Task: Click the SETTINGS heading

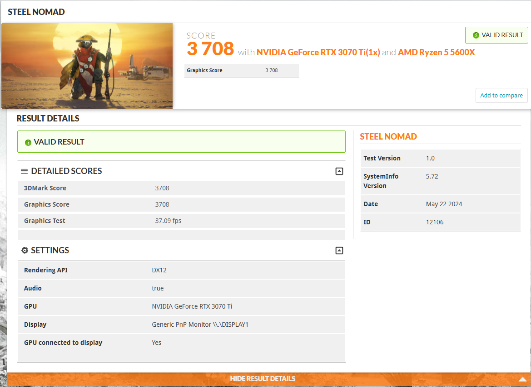Action: coord(50,251)
